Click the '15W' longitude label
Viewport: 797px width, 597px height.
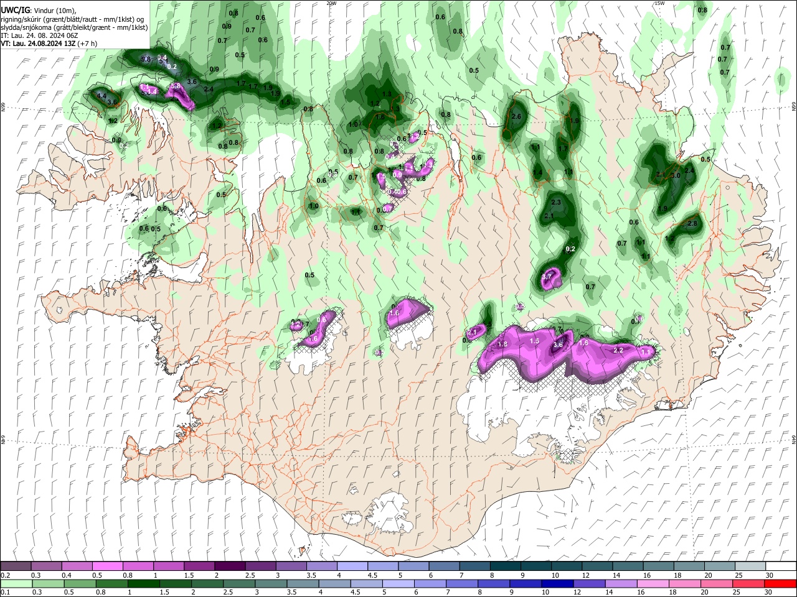[x=659, y=3]
